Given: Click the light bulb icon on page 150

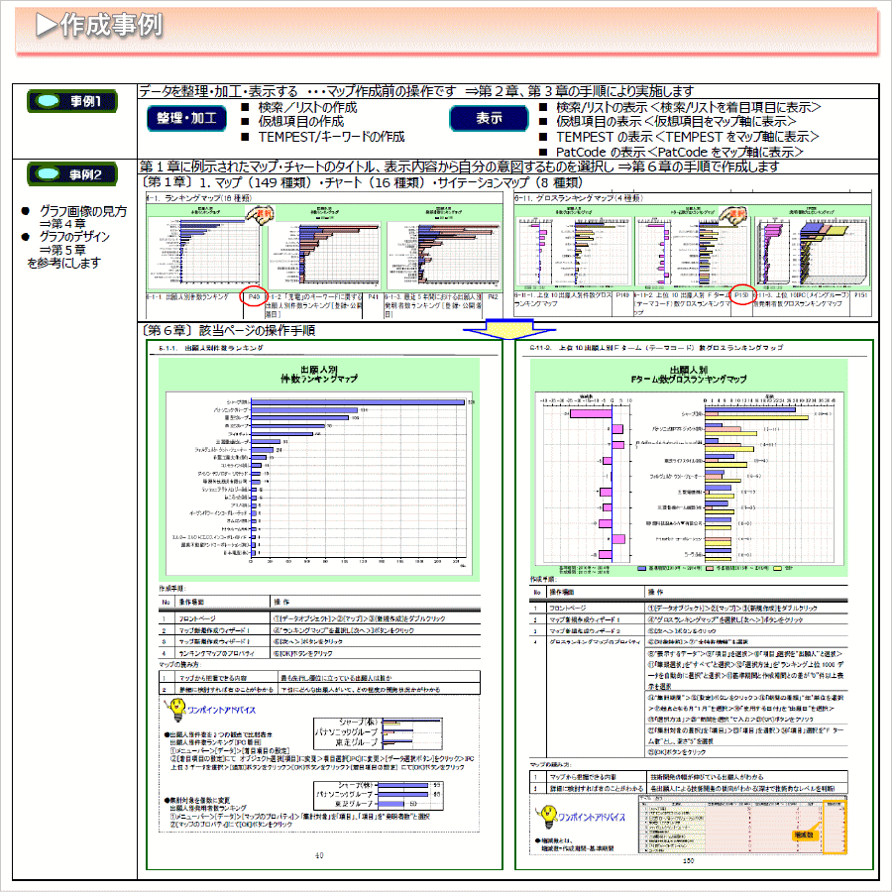Looking at the screenshot, I should [544, 816].
